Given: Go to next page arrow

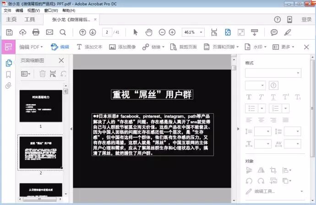Looking at the screenshot, I should tap(93, 32).
